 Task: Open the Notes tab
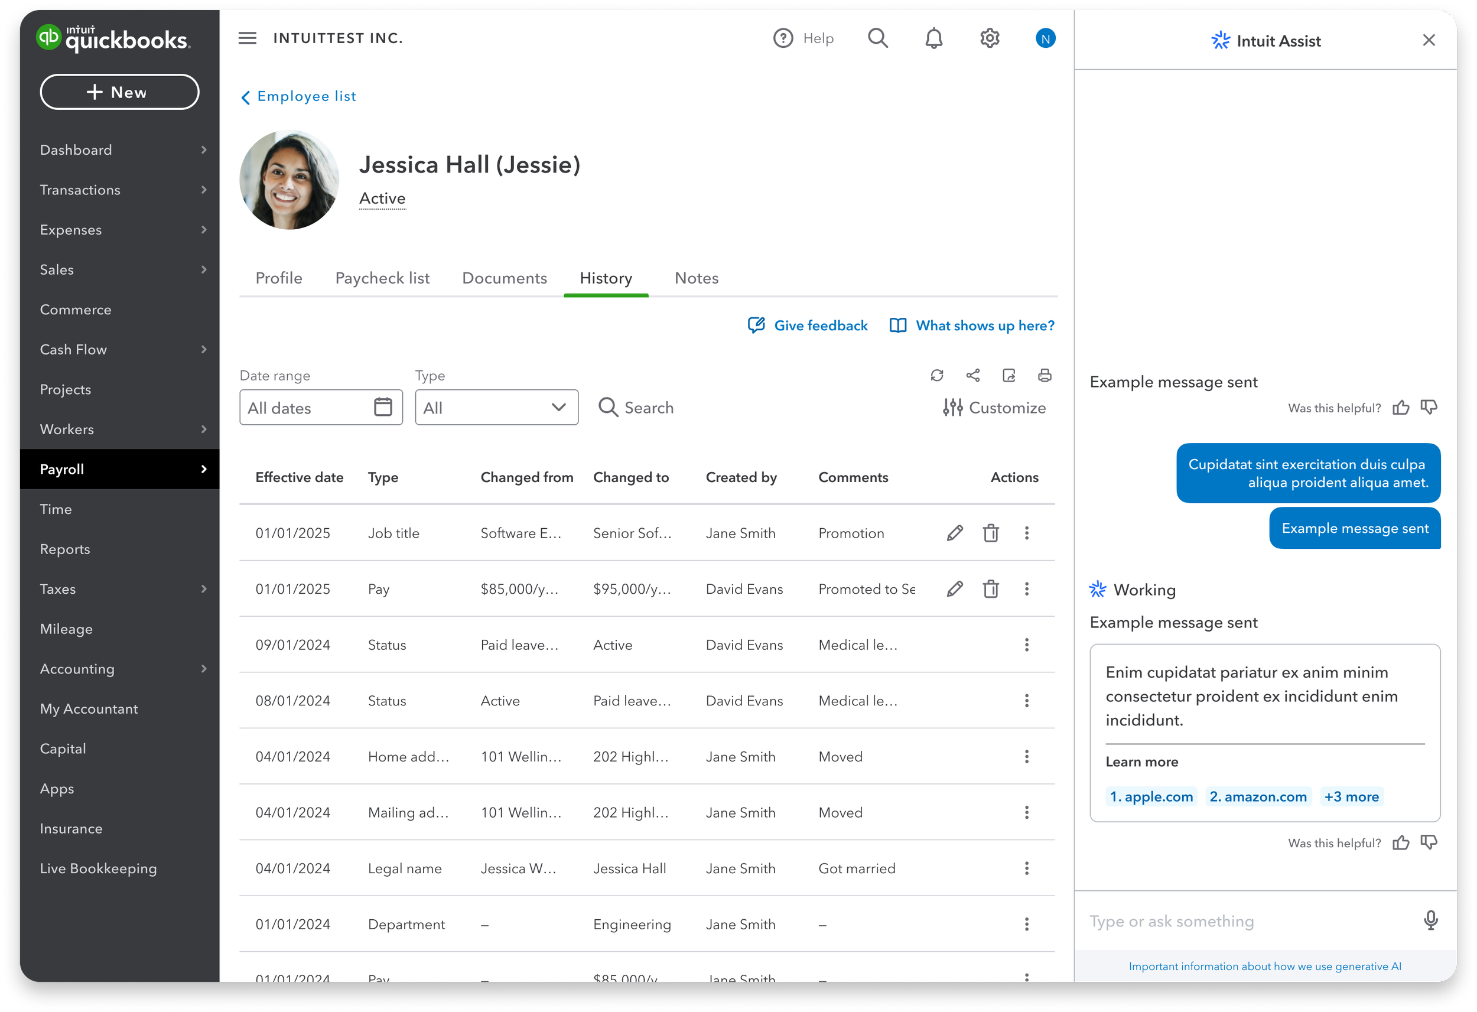696,278
